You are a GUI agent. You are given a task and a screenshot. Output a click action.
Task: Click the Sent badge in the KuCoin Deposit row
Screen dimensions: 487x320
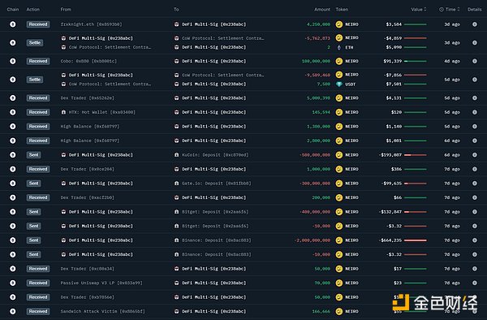(x=33, y=154)
